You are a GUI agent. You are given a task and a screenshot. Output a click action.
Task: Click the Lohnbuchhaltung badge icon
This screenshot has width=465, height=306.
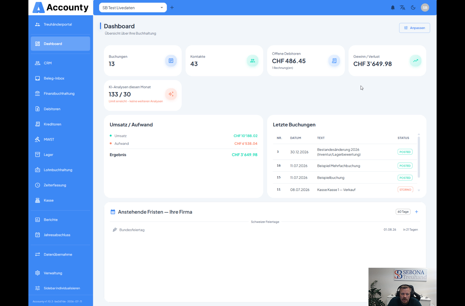[37, 170]
